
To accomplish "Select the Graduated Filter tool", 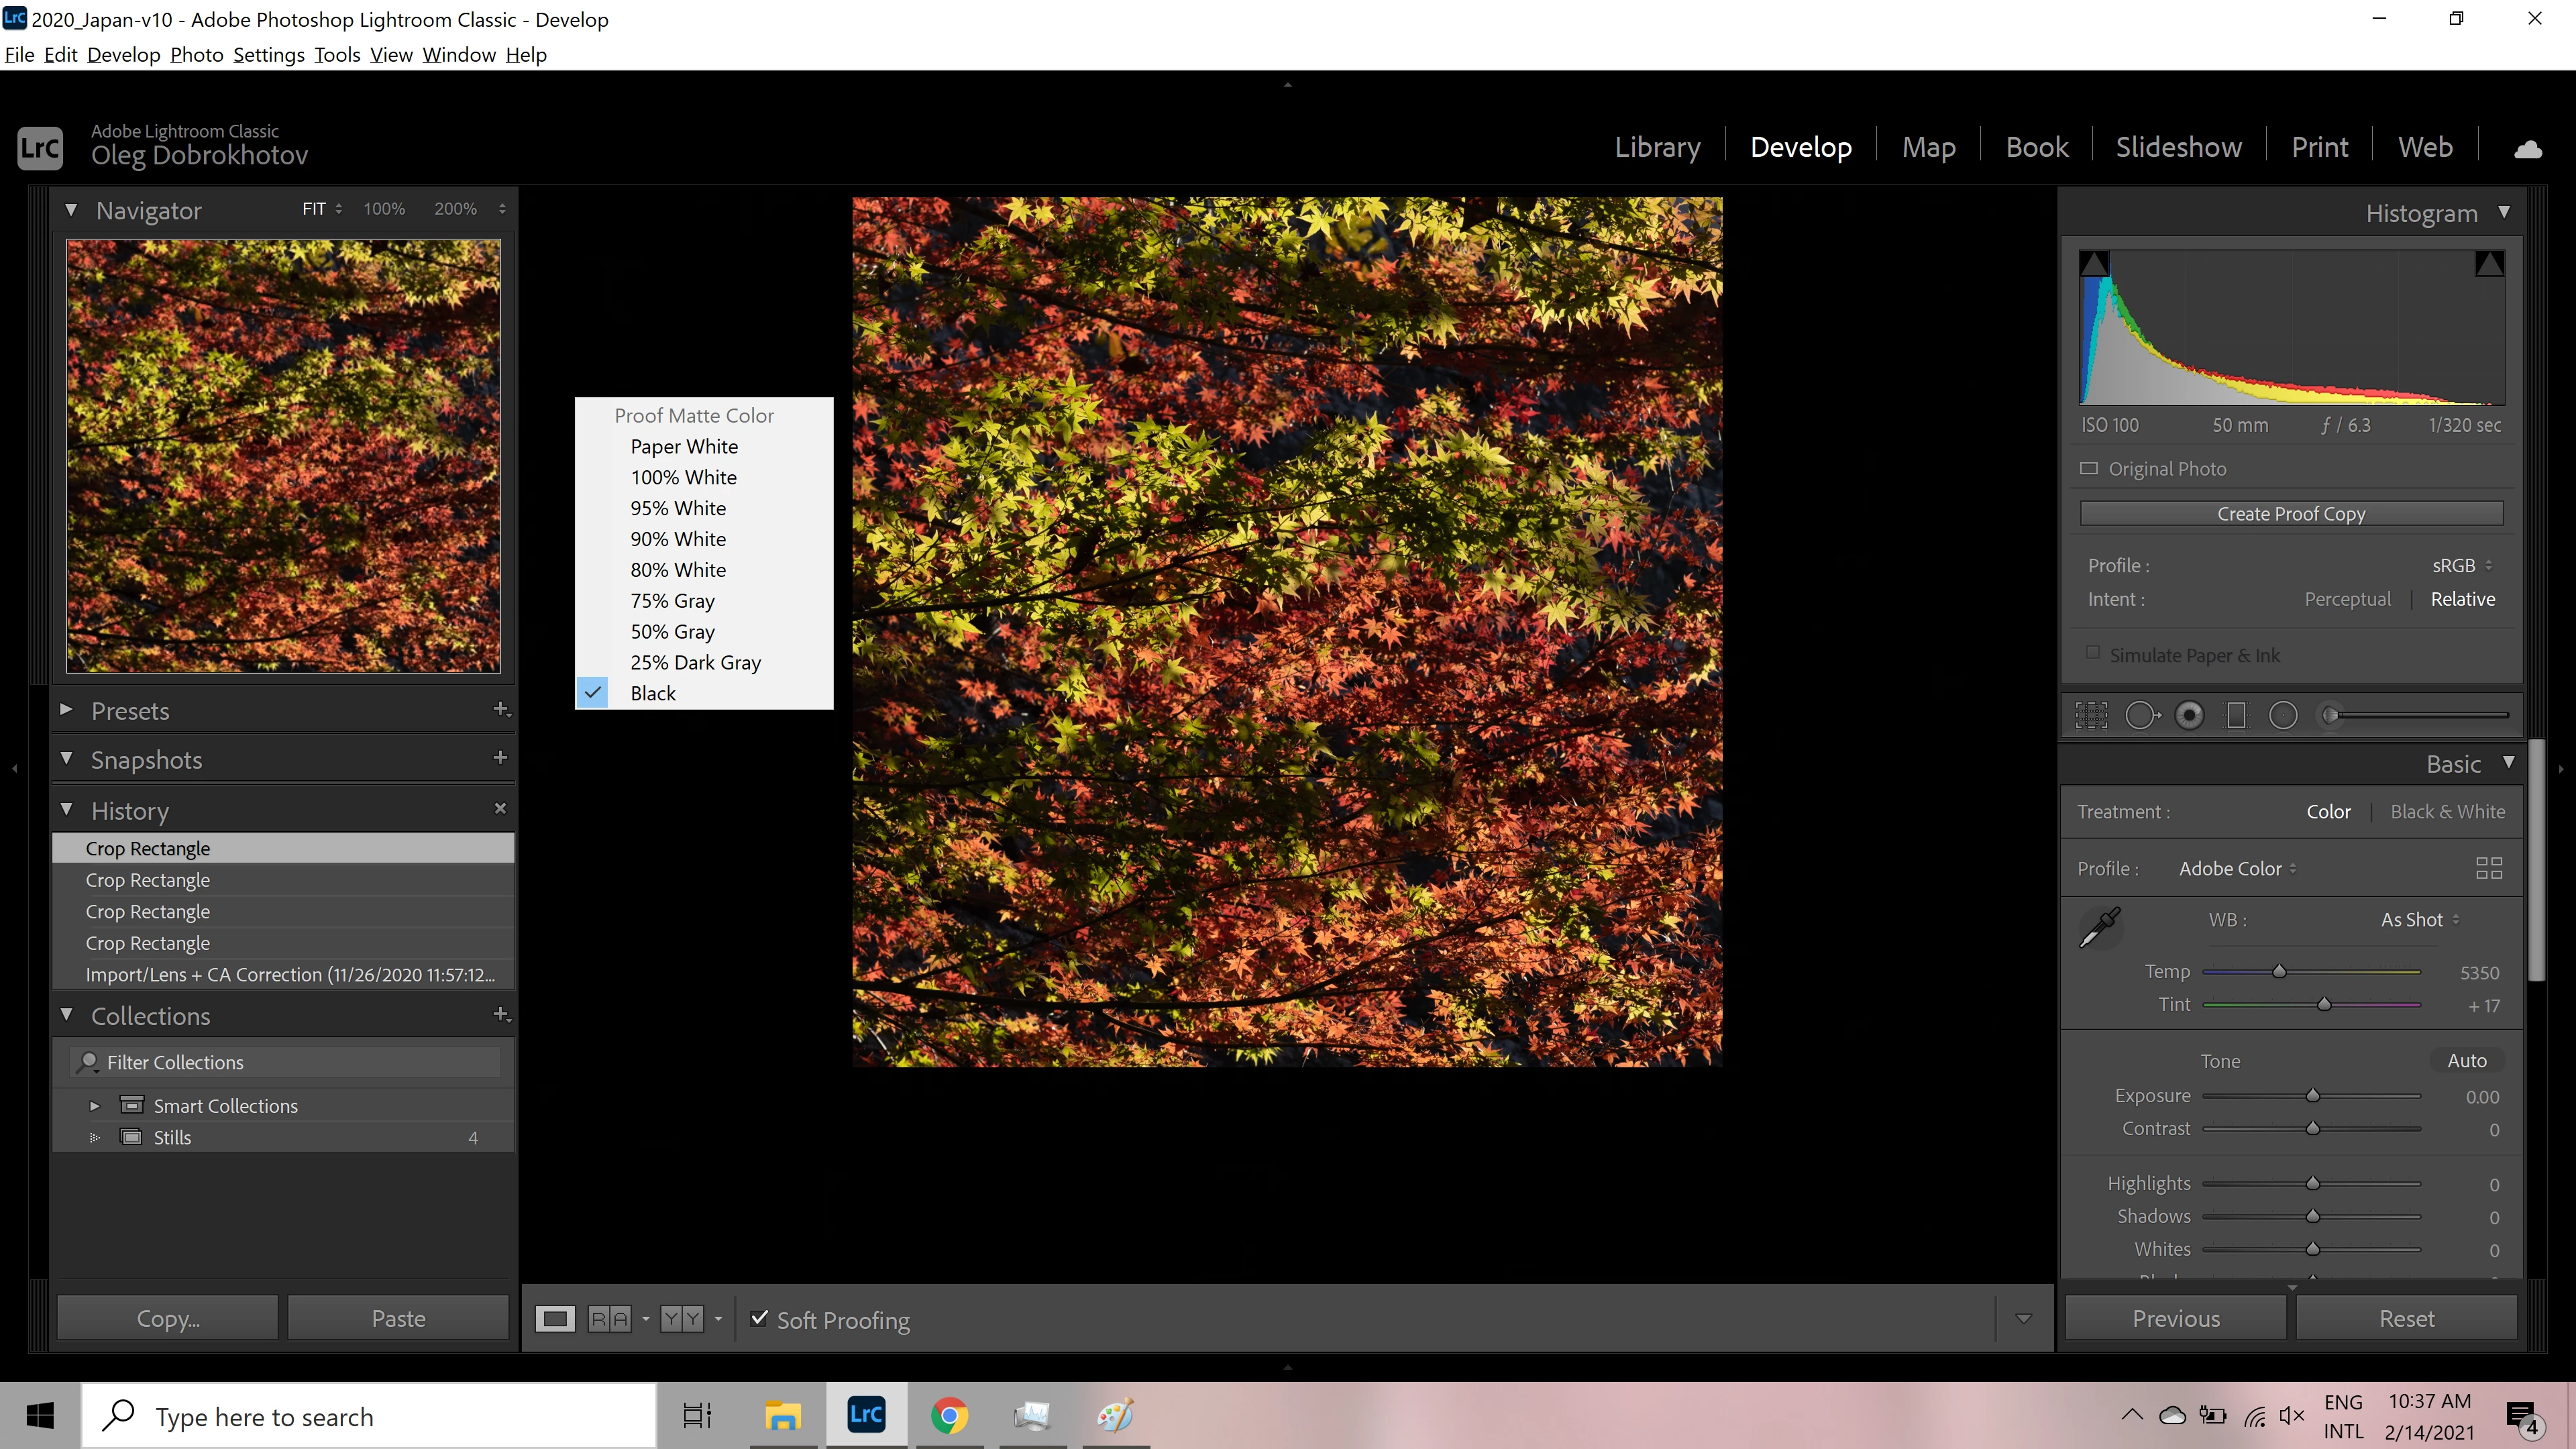I will click(x=2236, y=715).
